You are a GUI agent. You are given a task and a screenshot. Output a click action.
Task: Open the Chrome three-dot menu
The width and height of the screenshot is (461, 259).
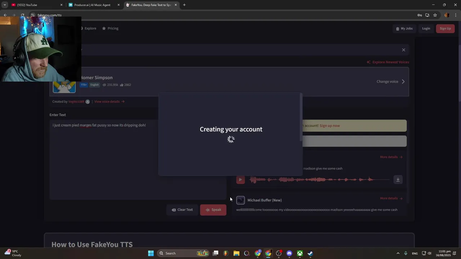point(456,15)
